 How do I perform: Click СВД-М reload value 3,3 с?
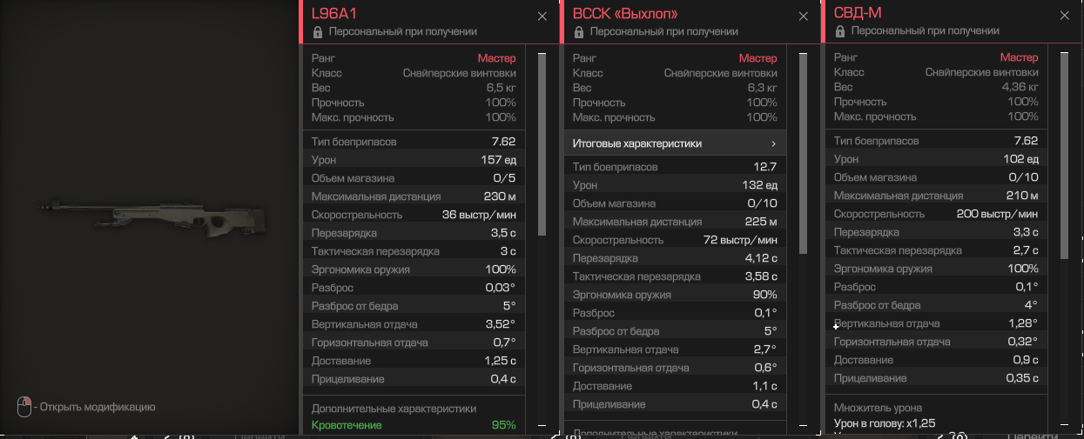[x=1025, y=232]
